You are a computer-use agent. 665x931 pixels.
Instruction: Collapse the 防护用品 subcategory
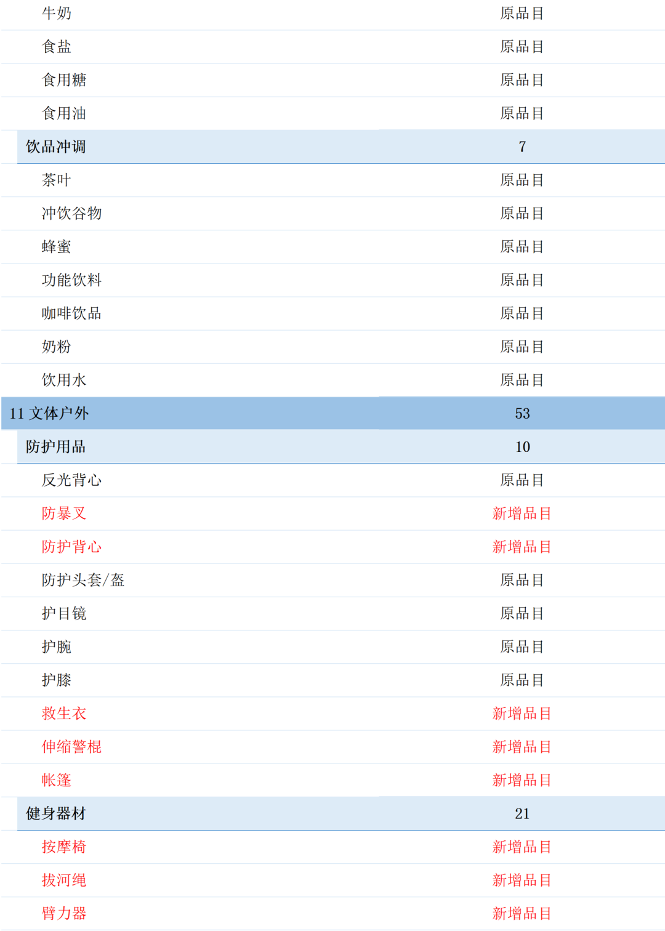[x=54, y=447]
